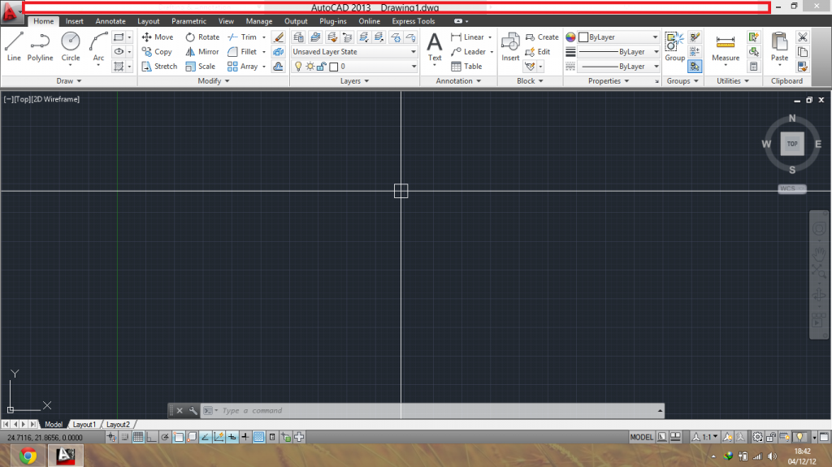The width and height of the screenshot is (832, 467).
Task: Switch to the Parametric ribbon tab
Action: [188, 21]
